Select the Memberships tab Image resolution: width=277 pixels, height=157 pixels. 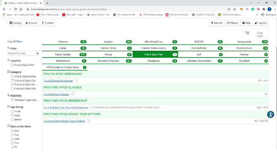coord(65,61)
